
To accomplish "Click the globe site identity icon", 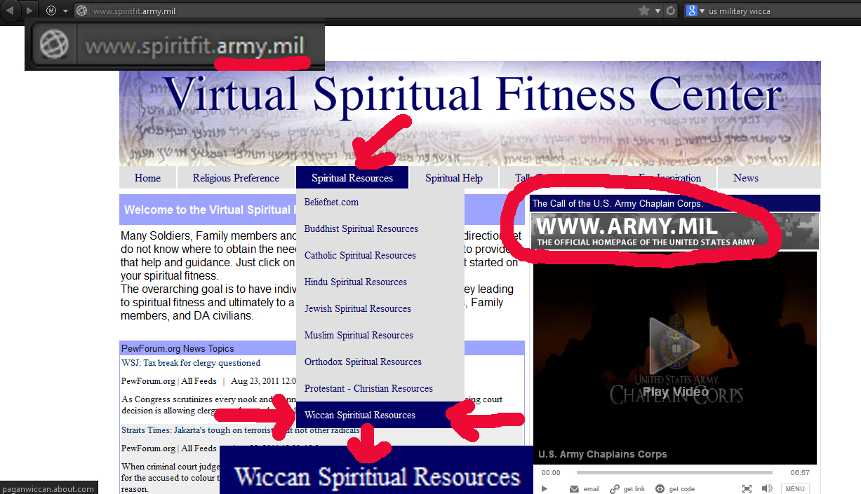I will pos(81,11).
